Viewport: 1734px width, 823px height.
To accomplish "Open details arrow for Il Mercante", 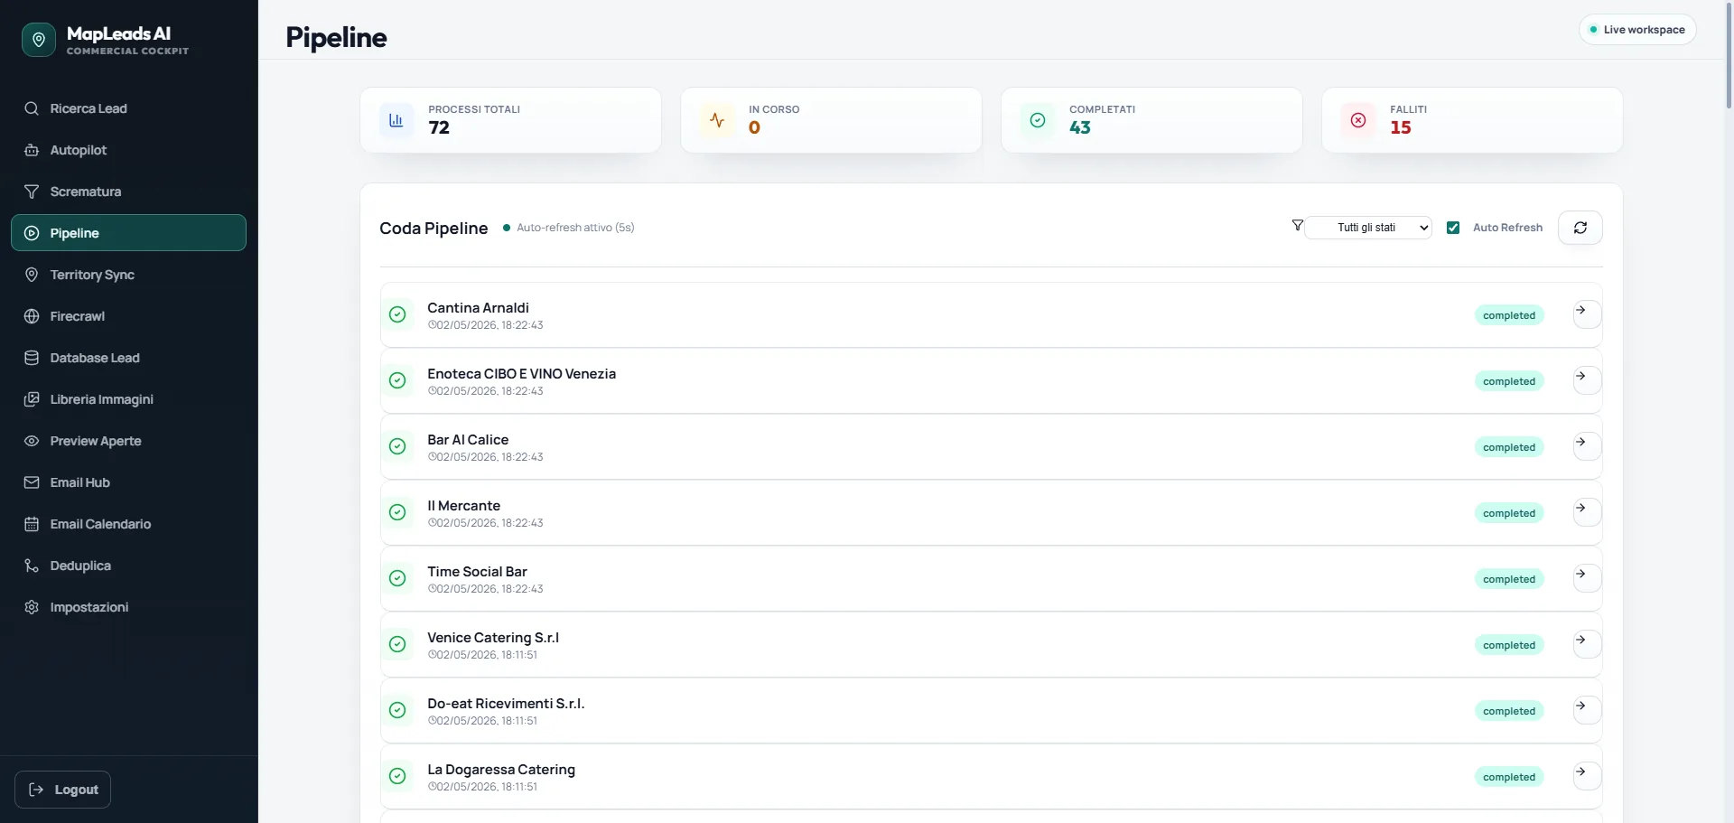I will (1587, 512).
